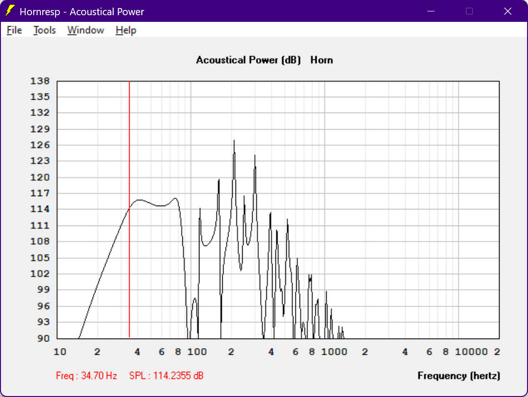Click the disabled maximize button
The image size is (528, 397).
(x=469, y=11)
